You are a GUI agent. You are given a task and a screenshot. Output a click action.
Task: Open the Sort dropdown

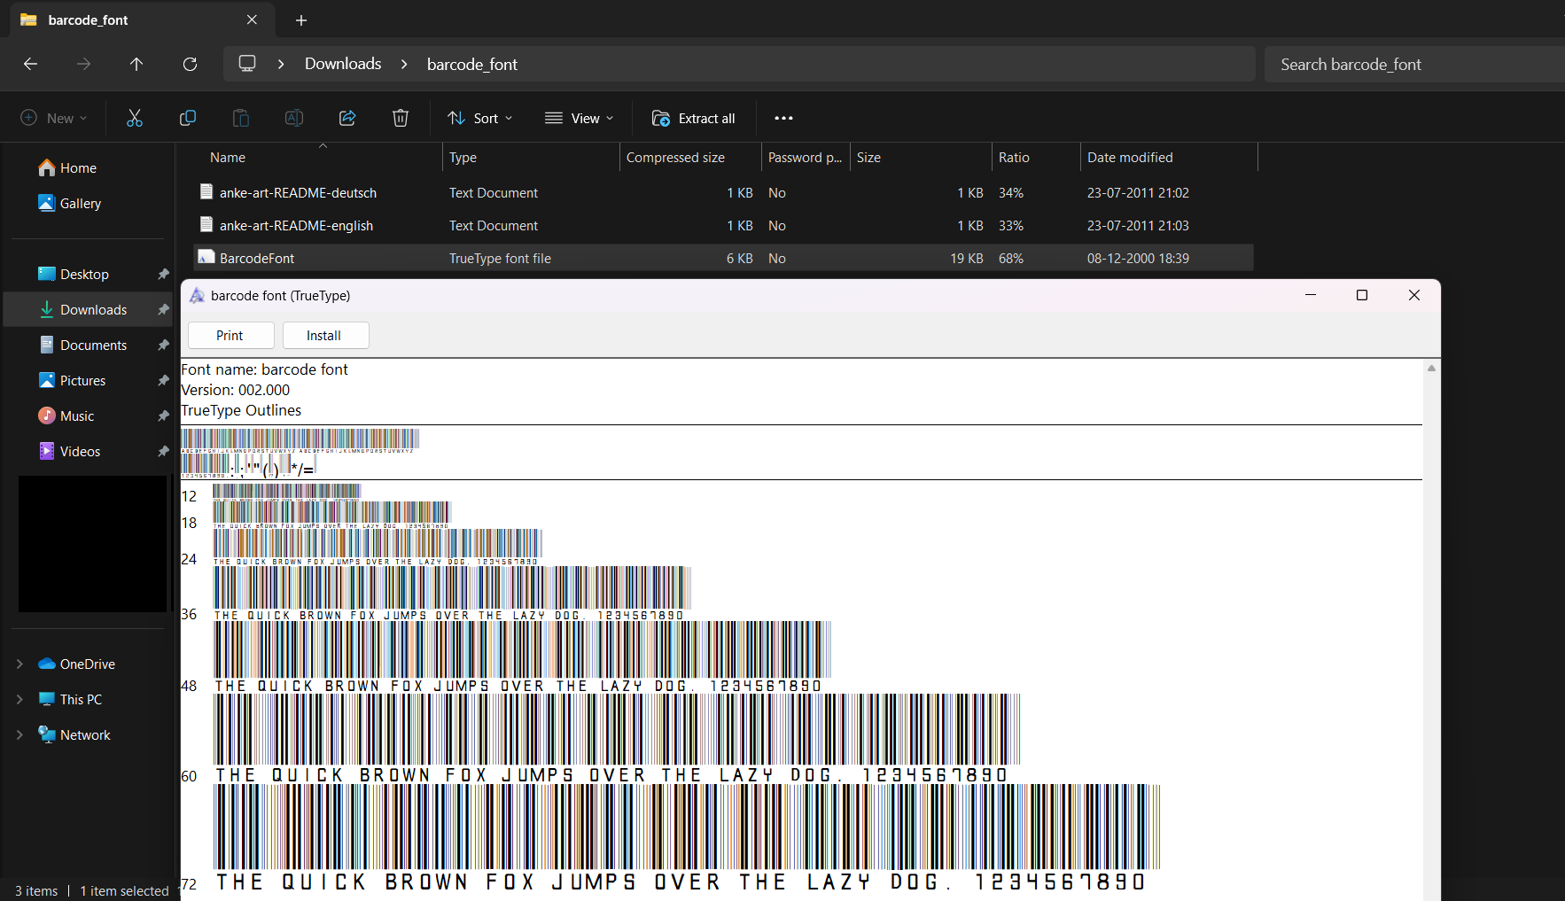click(x=480, y=118)
